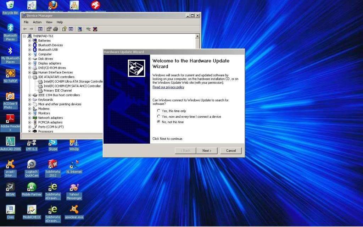Select the 'Yes, this time only' option
The width and height of the screenshot is (363, 227).
point(159,111)
